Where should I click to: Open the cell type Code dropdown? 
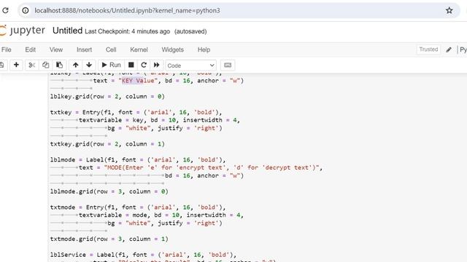(191, 65)
